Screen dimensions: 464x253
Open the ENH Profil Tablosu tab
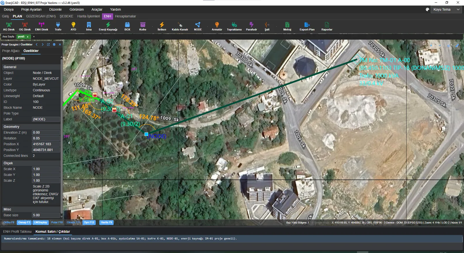17,232
